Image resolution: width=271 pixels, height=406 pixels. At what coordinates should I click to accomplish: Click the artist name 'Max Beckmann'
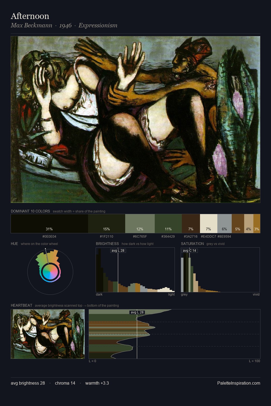[x=31, y=25]
